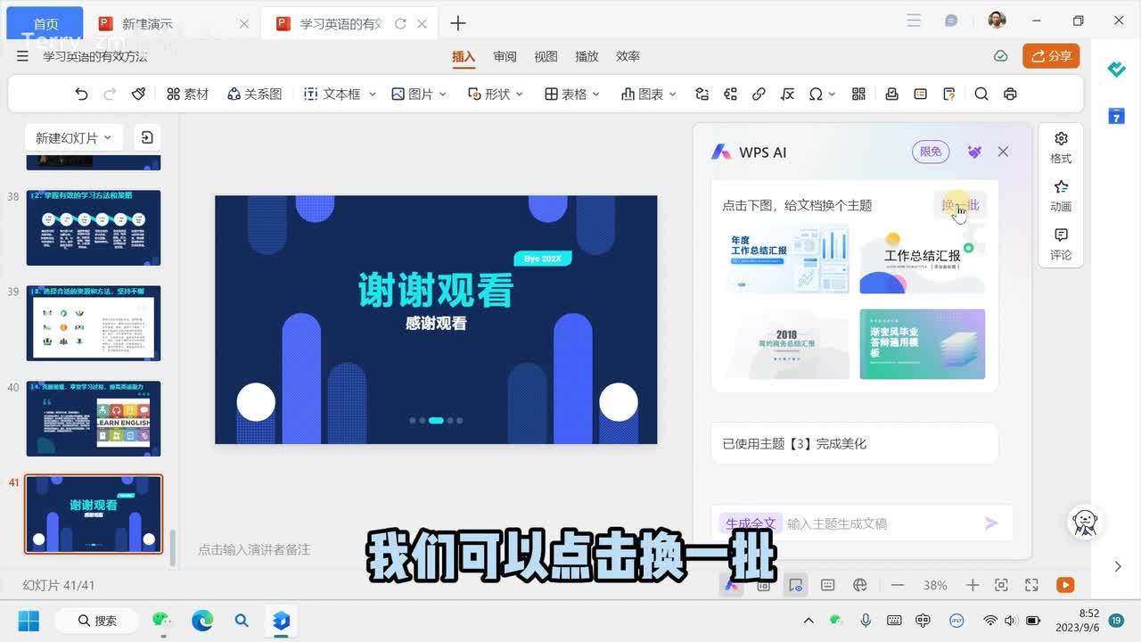
Task: Insert a hyperlink using the link icon
Action: (x=759, y=94)
